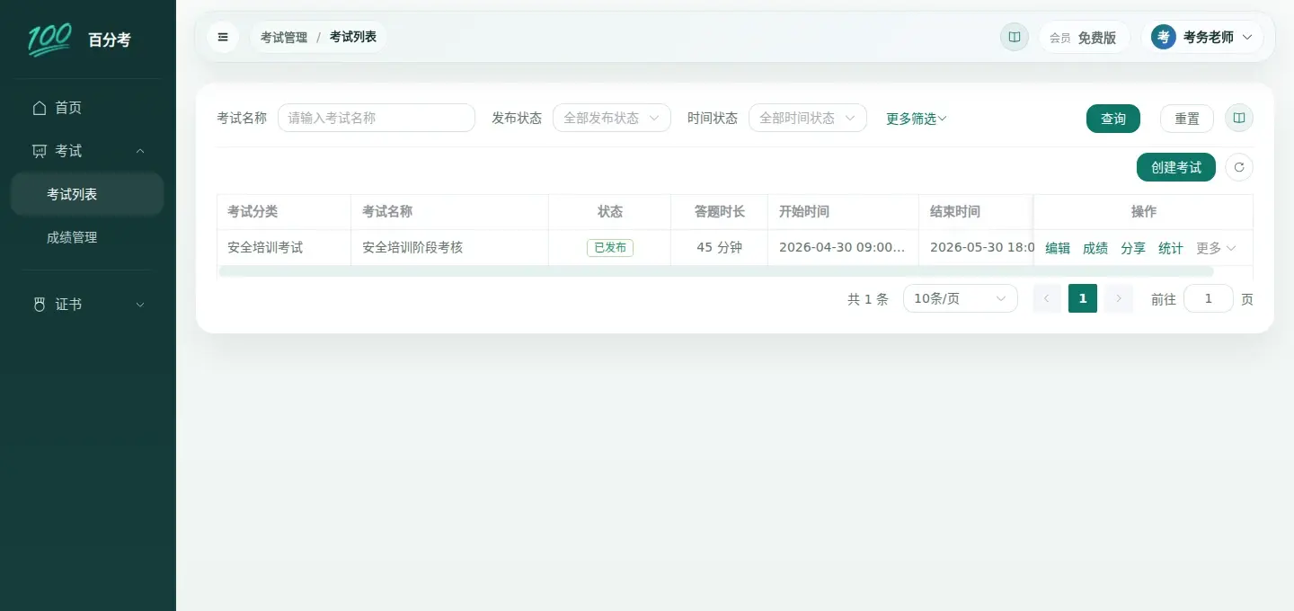
Task: Open the 考务老师 account dropdown
Action: coord(1203,37)
